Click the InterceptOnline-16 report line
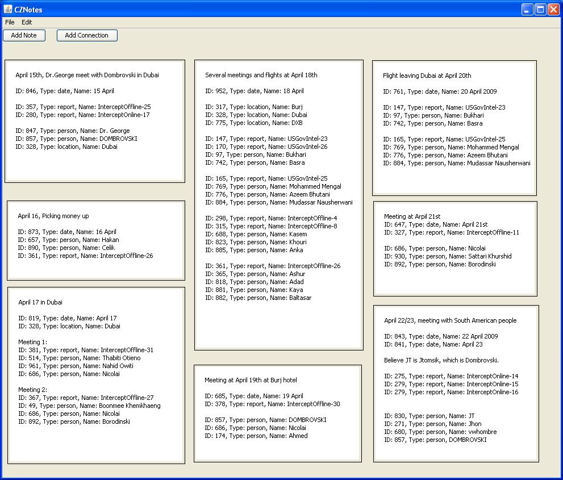The height and width of the screenshot is (480, 563). pos(451,392)
